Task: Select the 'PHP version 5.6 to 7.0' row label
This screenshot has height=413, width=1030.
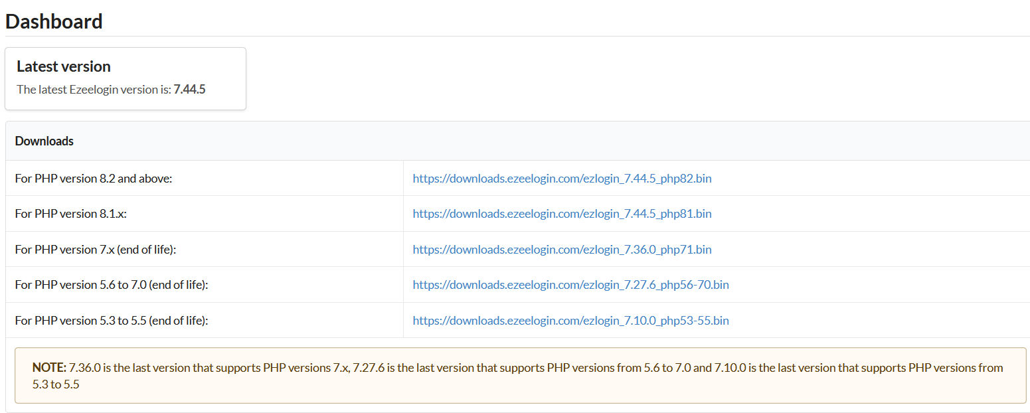Action: point(112,285)
